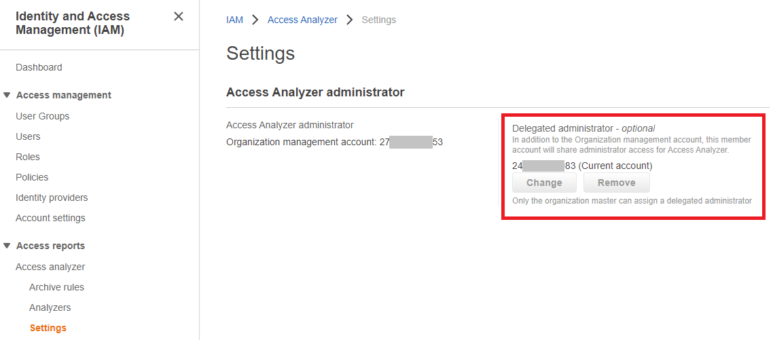Screen dimensions: 773x340
Task: Click the IAM breadcrumb link
Action: [x=234, y=20]
